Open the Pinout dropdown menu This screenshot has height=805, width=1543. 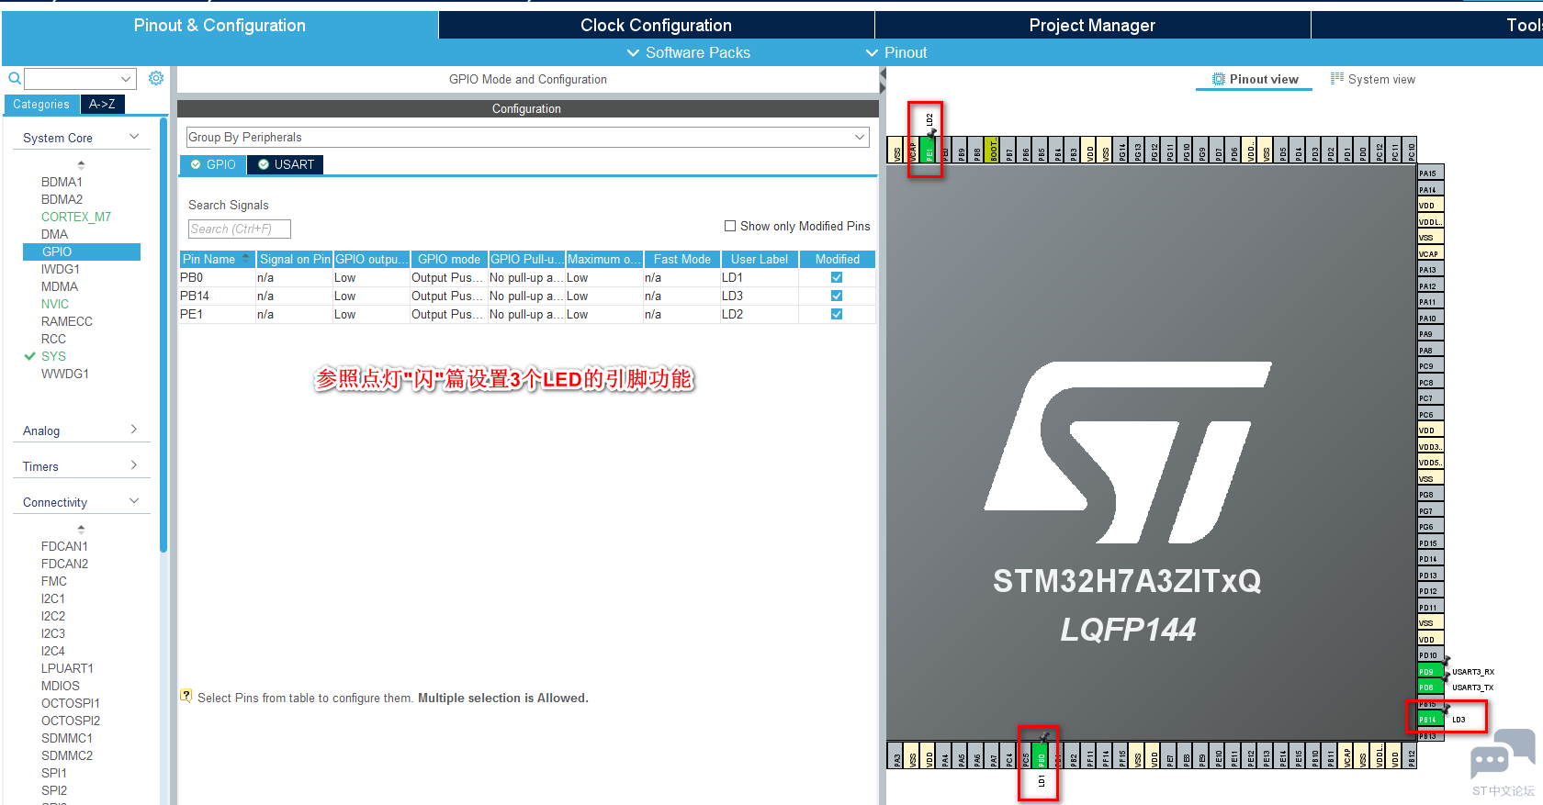896,52
